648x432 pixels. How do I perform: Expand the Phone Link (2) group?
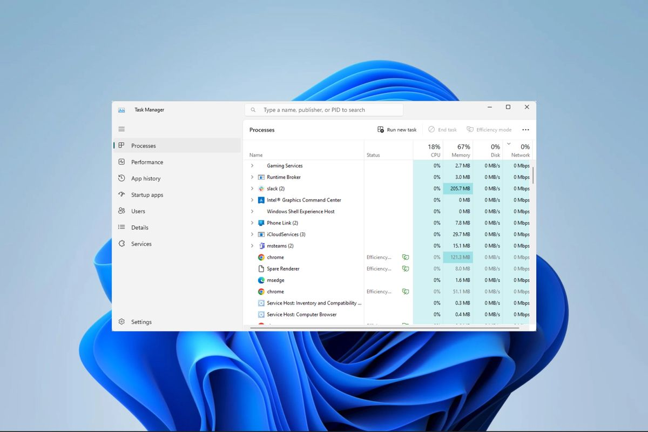coord(252,223)
